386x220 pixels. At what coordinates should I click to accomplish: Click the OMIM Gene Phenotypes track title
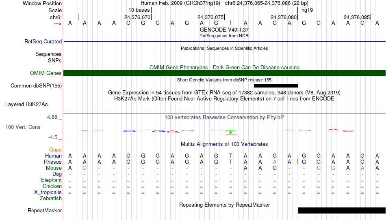click(x=224, y=68)
